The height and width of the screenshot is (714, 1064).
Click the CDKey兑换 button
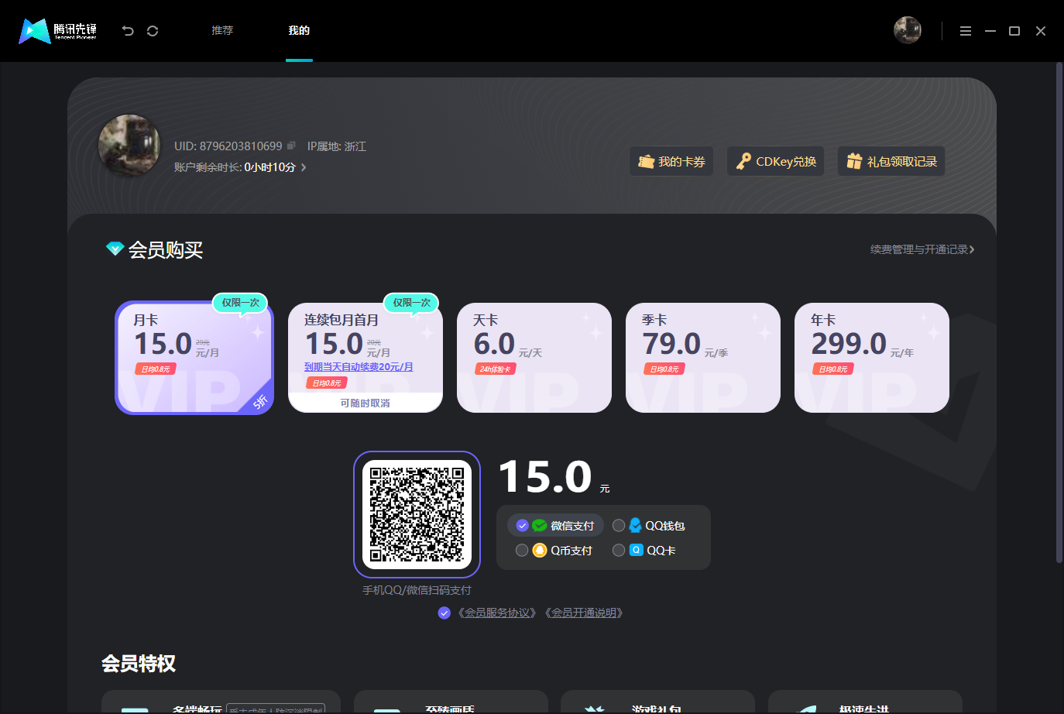(x=775, y=160)
